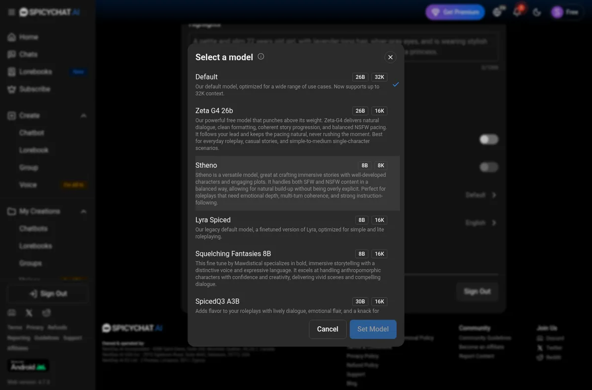
Task: Click the 8K badge on the Stheno model
Action: (381, 166)
